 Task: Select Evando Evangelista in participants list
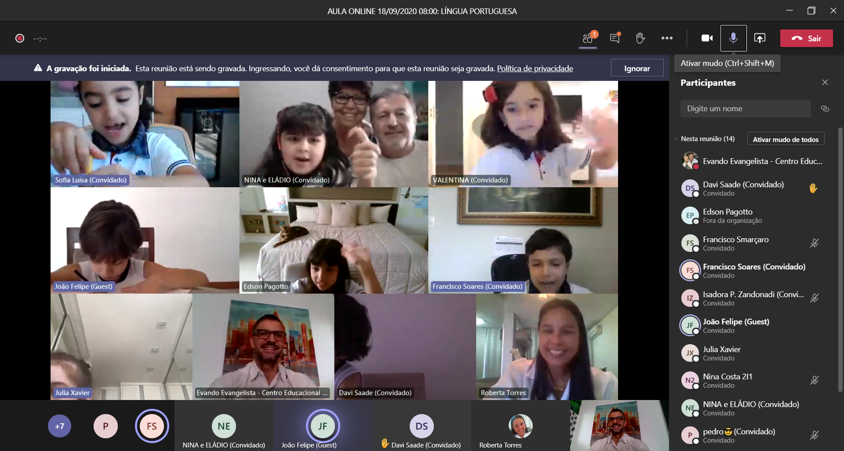coord(752,161)
